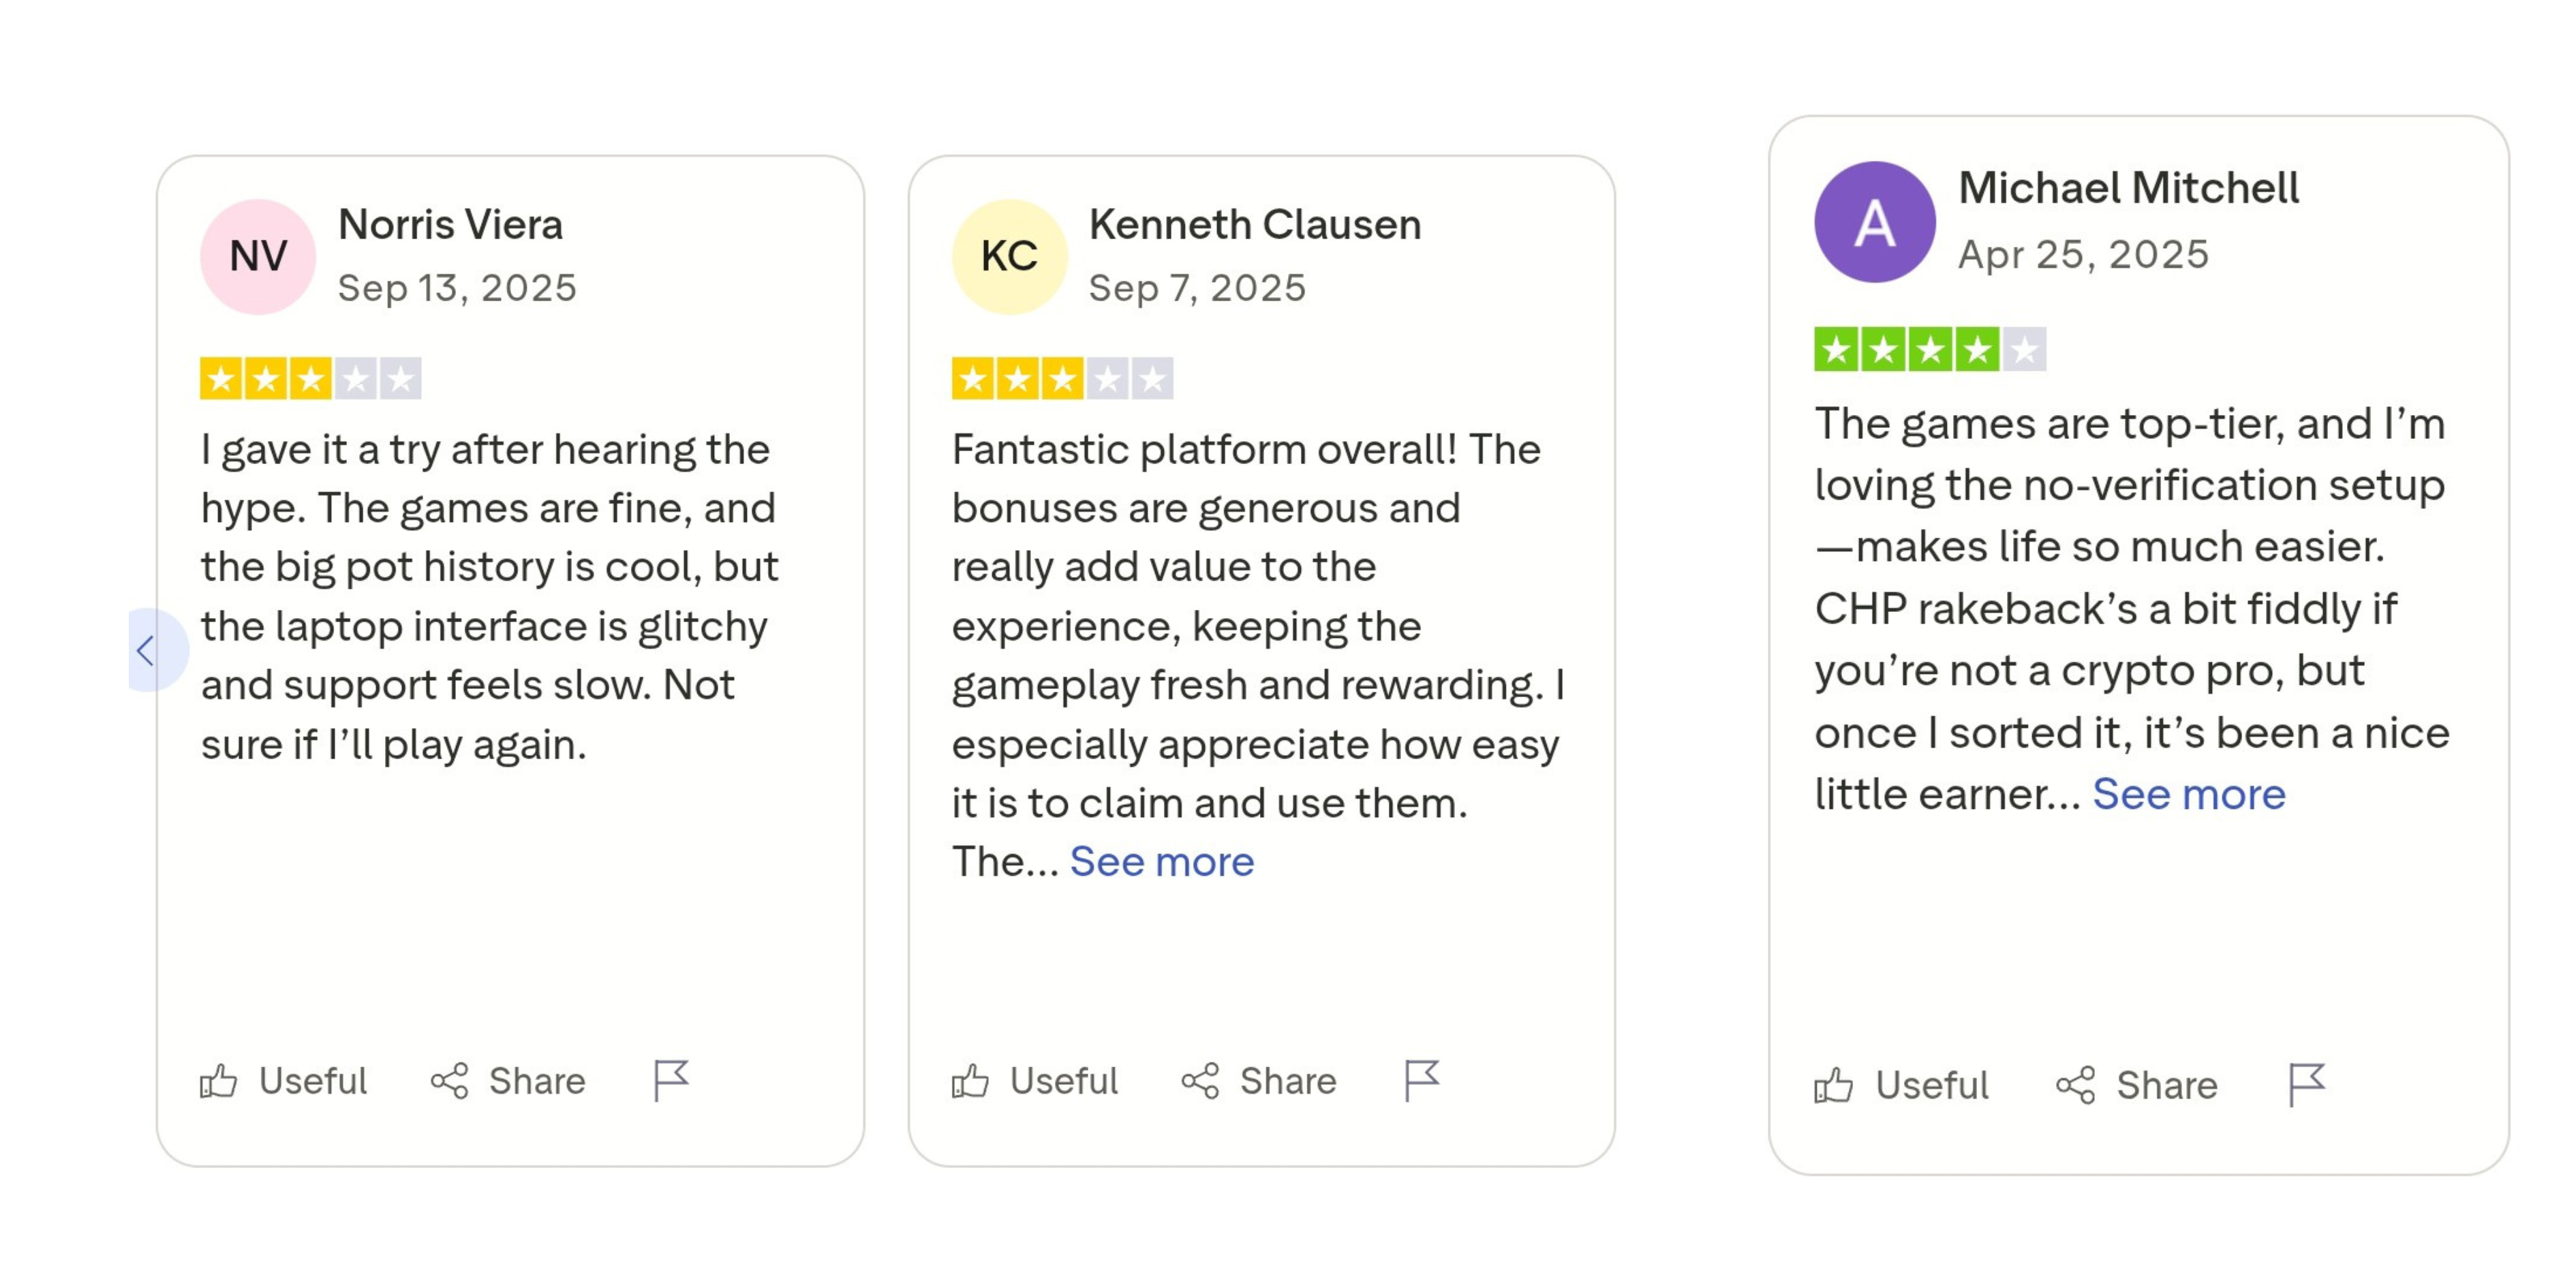Click Michael Mitchell's green four-star rating

tap(1929, 350)
